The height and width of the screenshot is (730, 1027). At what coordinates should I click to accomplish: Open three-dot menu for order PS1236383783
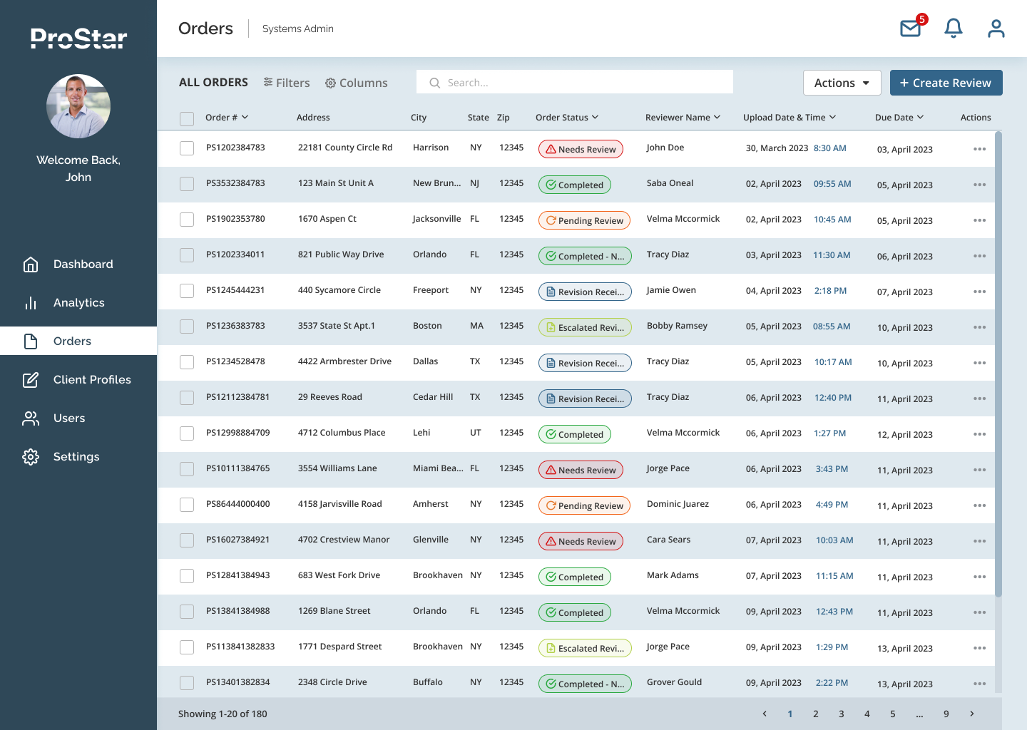pyautogui.click(x=979, y=327)
